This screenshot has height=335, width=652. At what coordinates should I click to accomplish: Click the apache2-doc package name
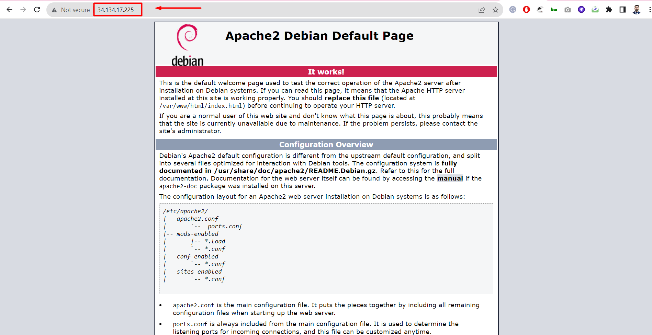(x=178, y=186)
